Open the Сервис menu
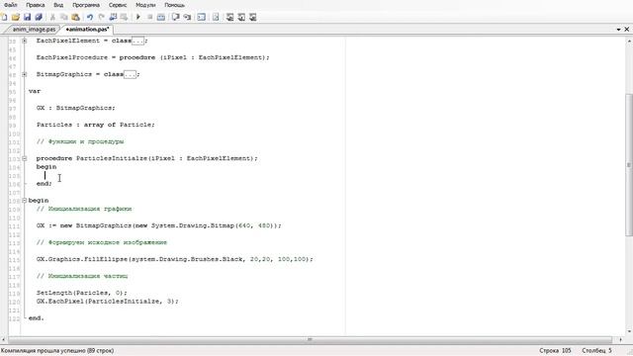This screenshot has height=356, width=633. (118, 5)
